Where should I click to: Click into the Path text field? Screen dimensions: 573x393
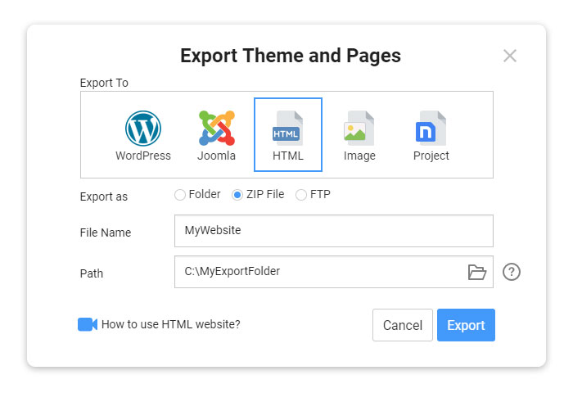pyautogui.click(x=320, y=272)
